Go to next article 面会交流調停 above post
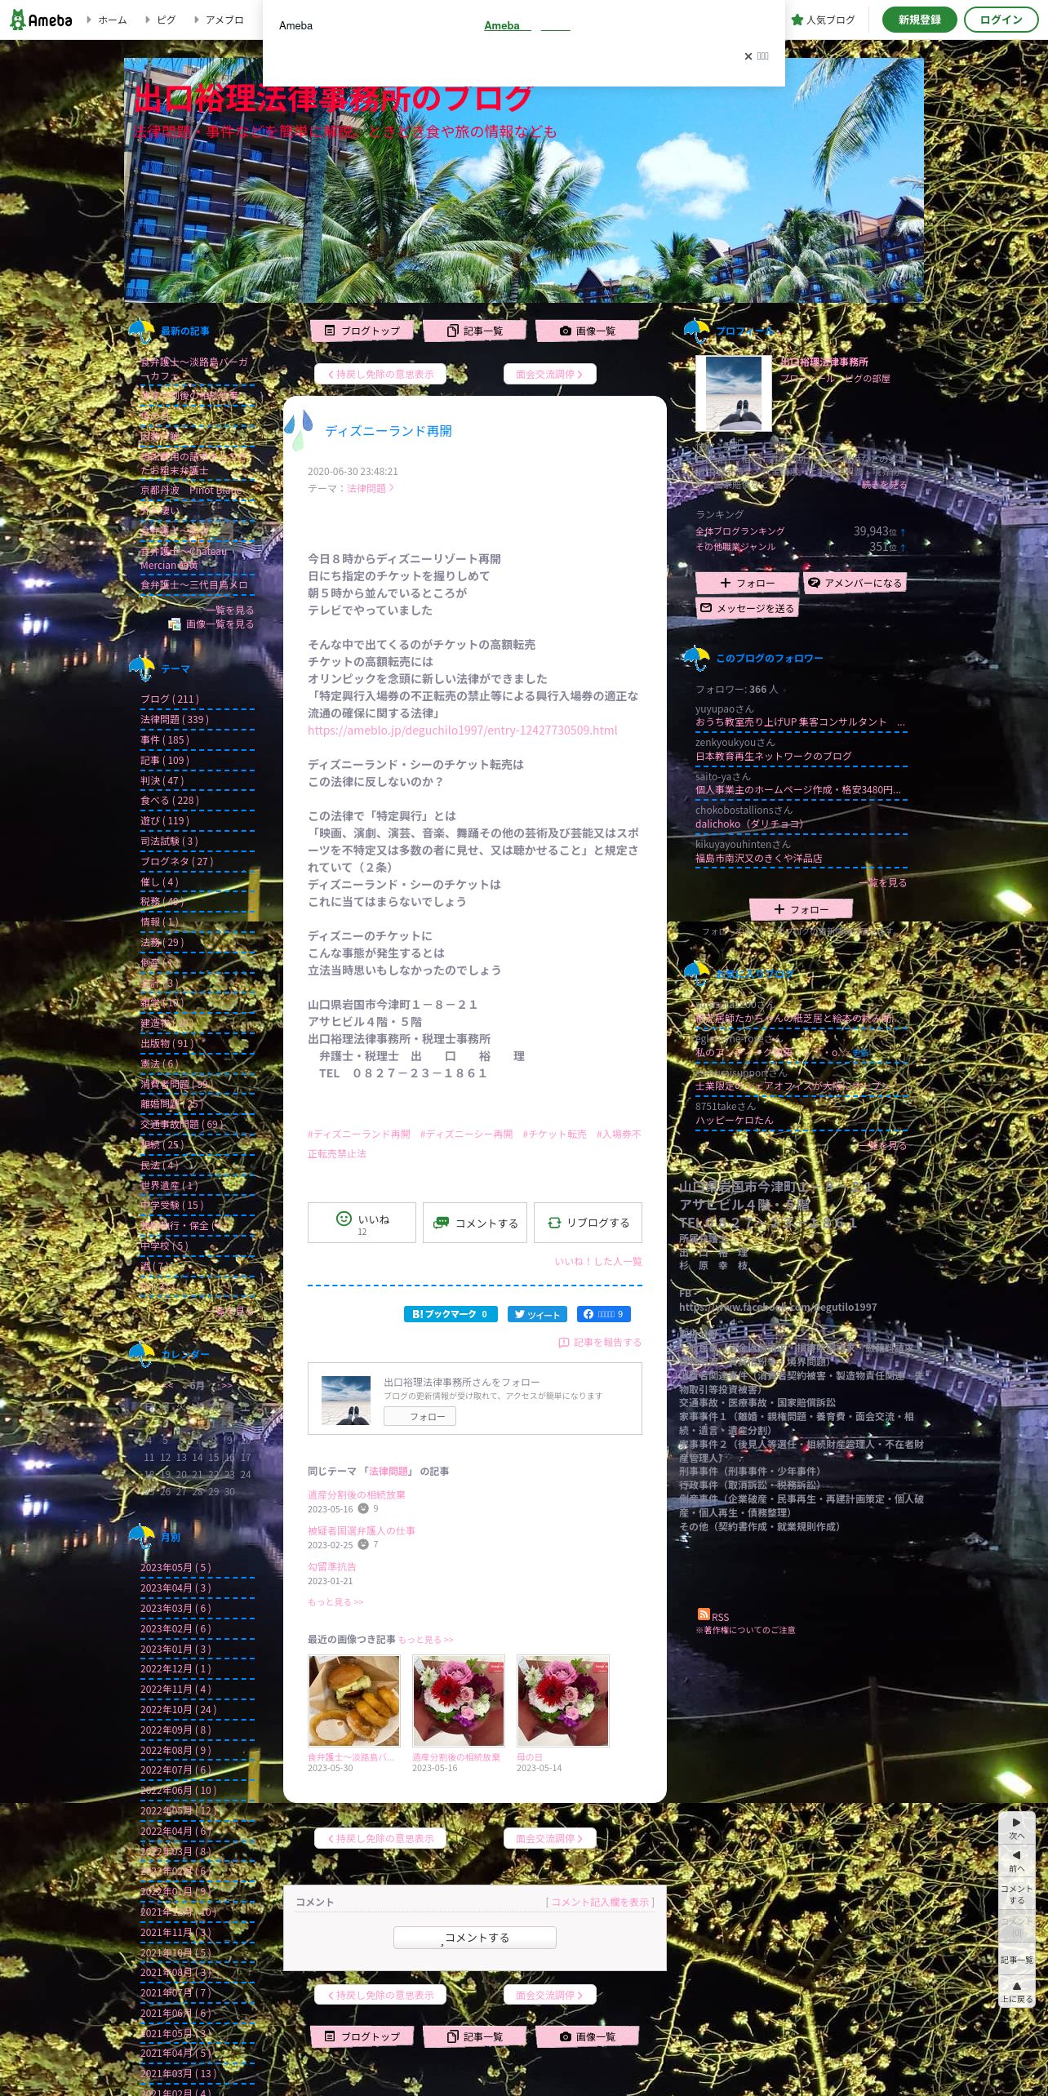 549,374
